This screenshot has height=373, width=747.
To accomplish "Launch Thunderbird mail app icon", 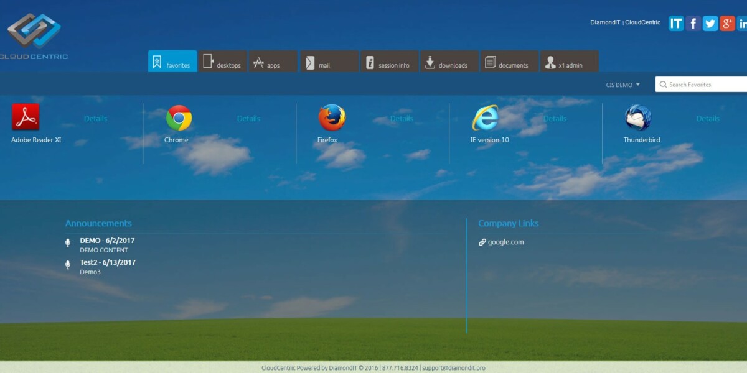I will [x=638, y=117].
